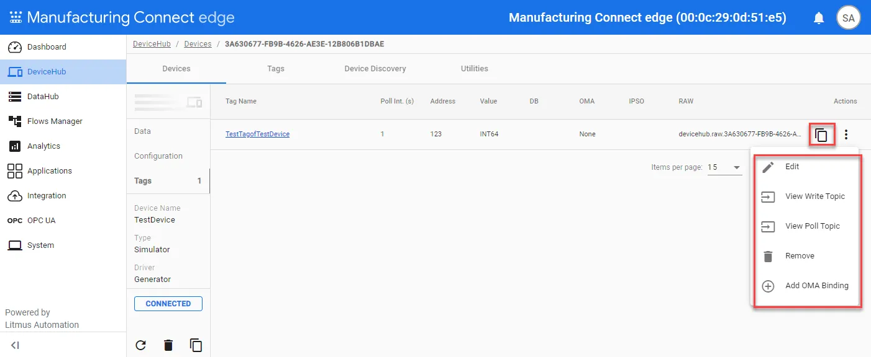Screen dimensions: 871x357
Task: Open DataHub section
Action: click(x=63, y=97)
